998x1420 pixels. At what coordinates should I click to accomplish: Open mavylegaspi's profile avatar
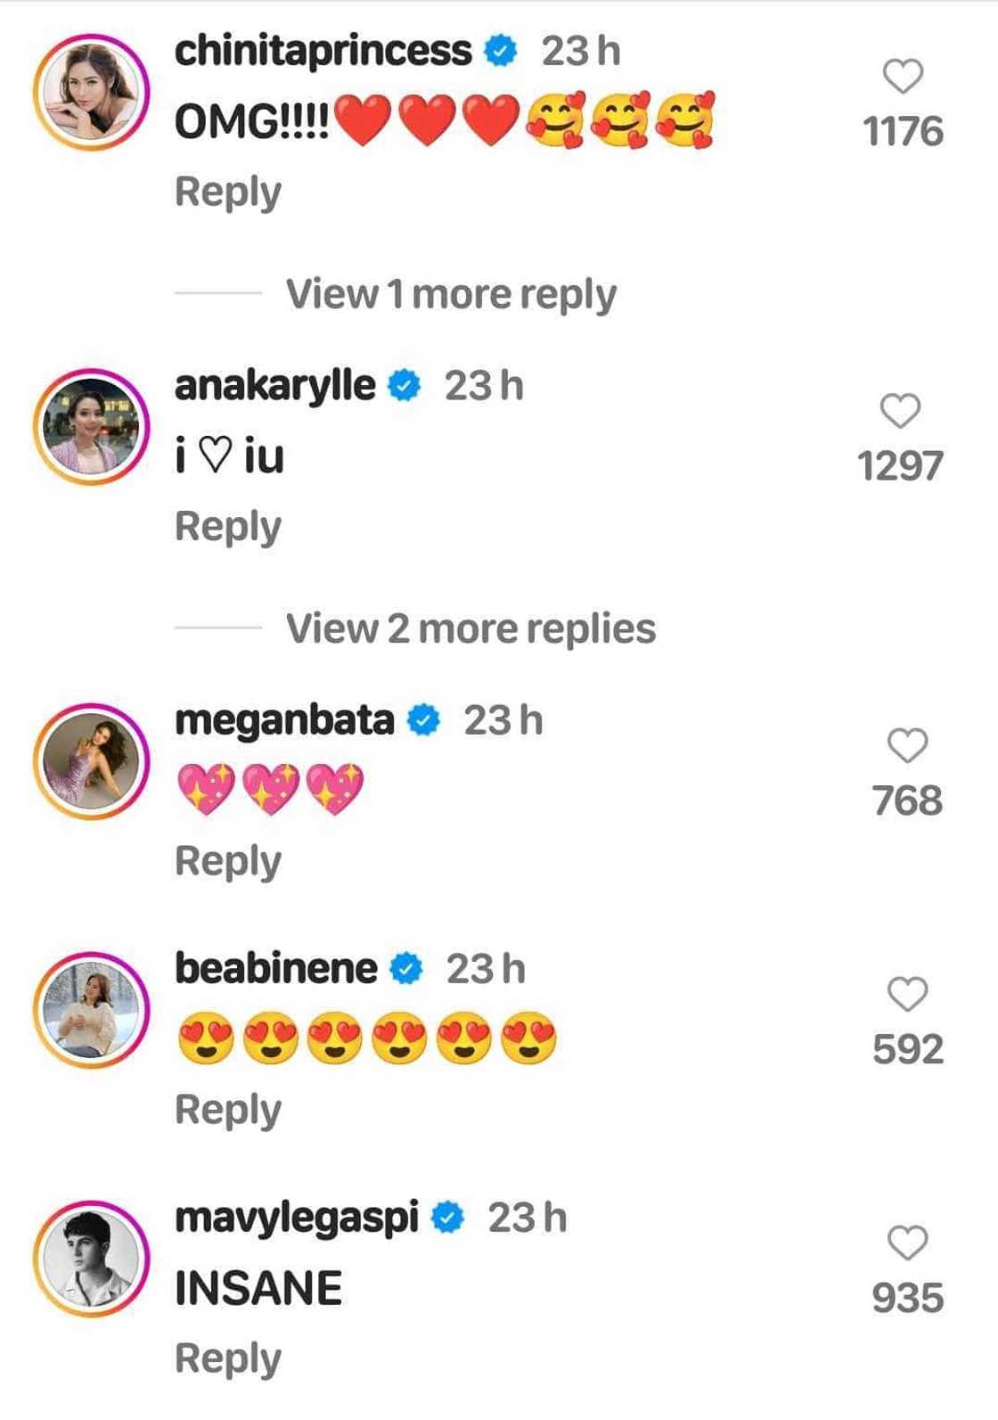tap(92, 1258)
